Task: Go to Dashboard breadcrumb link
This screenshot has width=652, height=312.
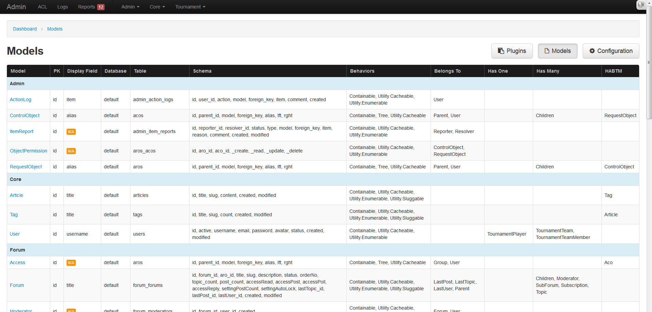Action: [x=25, y=29]
